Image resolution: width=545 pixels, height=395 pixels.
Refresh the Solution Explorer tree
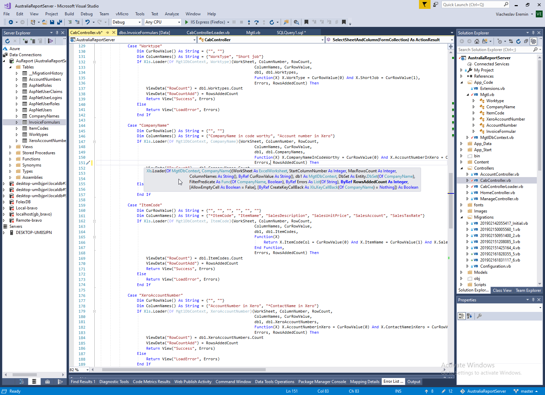(x=518, y=41)
